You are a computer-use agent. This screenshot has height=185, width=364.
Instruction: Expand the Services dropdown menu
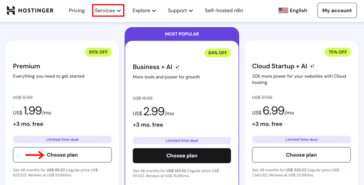(108, 10)
